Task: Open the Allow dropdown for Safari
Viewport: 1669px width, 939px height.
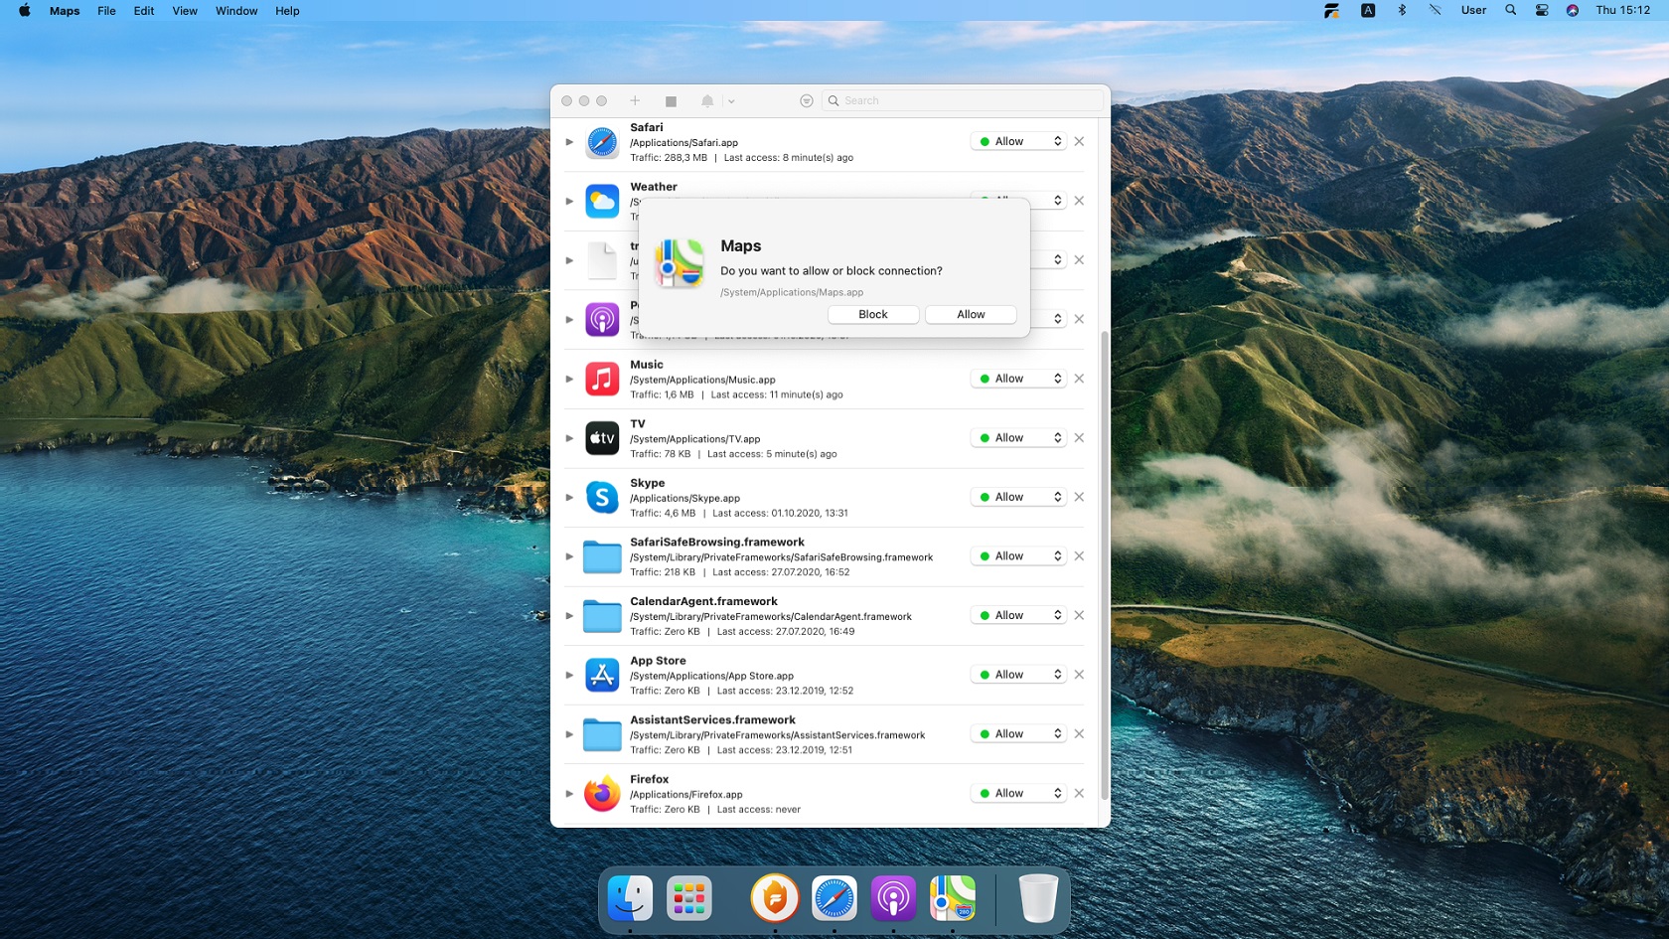Action: [1018, 141]
